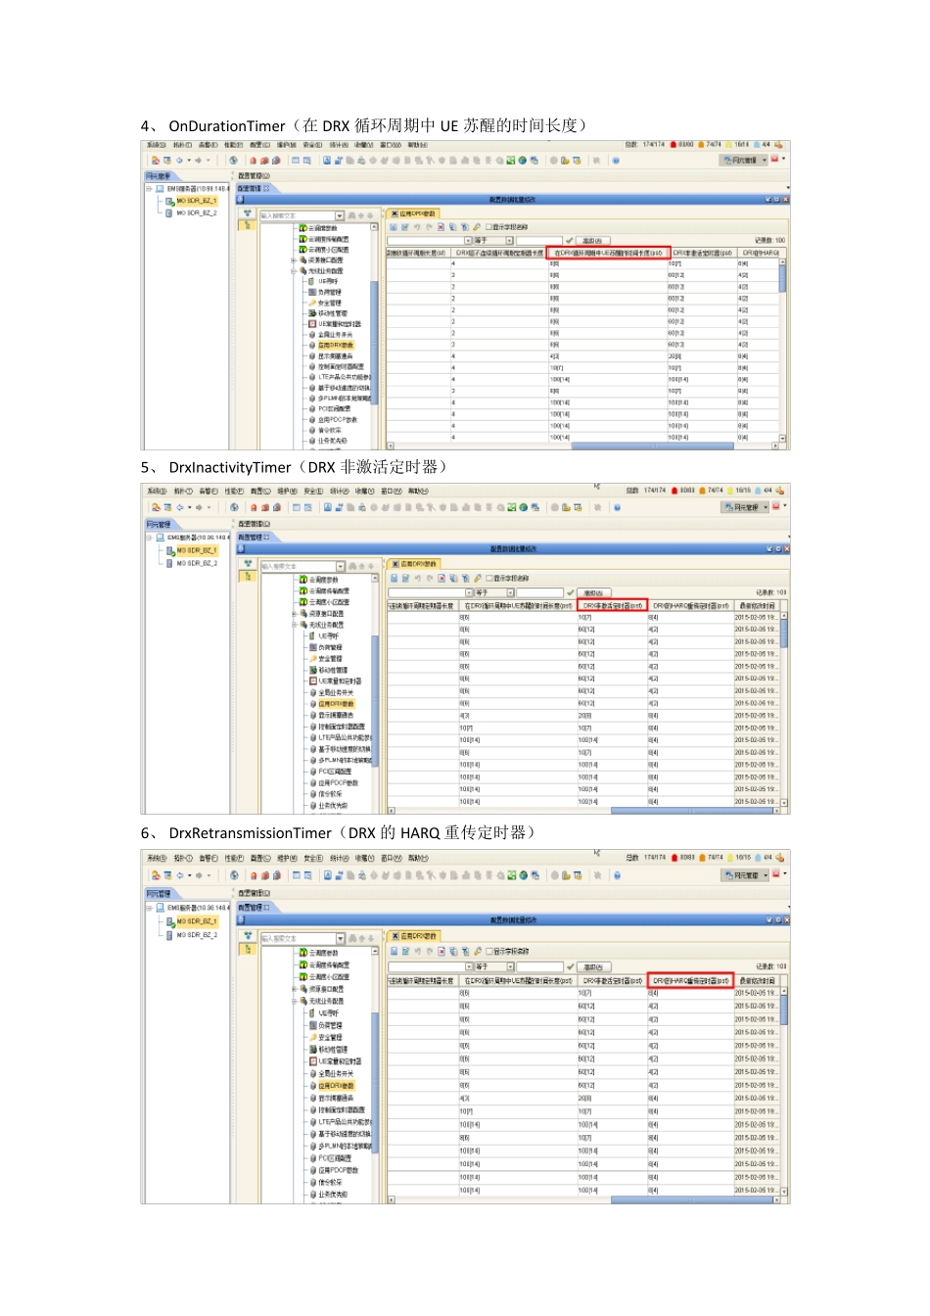Click red critical alarm counter icon in the OnDurationTimer screenshot

point(674,145)
